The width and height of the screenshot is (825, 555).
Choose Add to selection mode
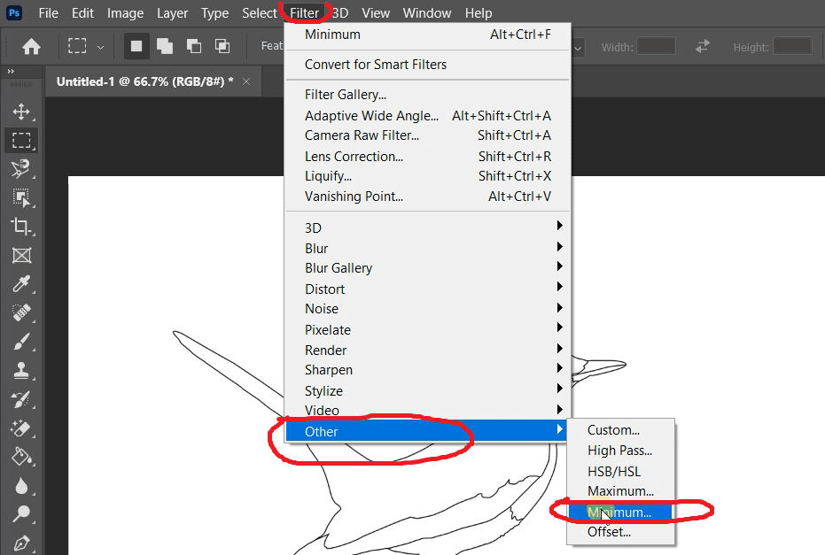pos(165,46)
